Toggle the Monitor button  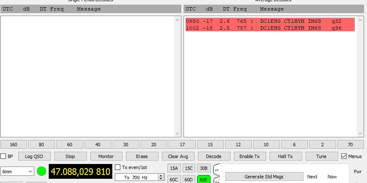pyautogui.click(x=106, y=156)
